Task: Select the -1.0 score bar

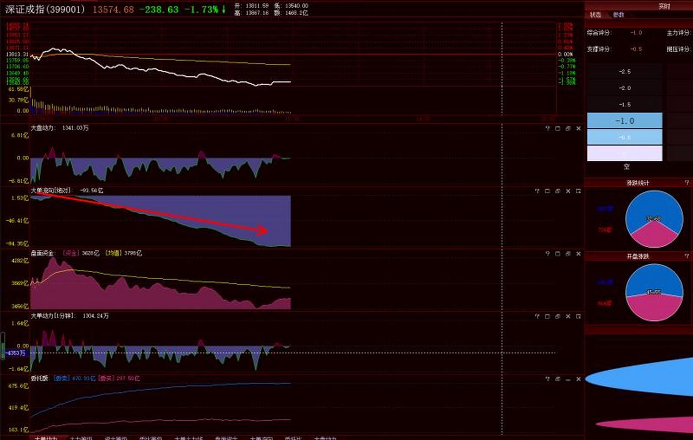Action: pos(625,121)
